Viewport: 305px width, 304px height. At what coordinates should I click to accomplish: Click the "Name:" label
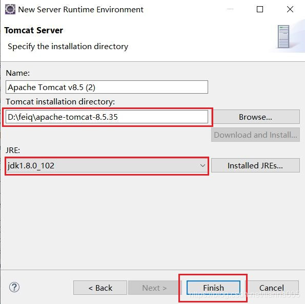pos(18,73)
